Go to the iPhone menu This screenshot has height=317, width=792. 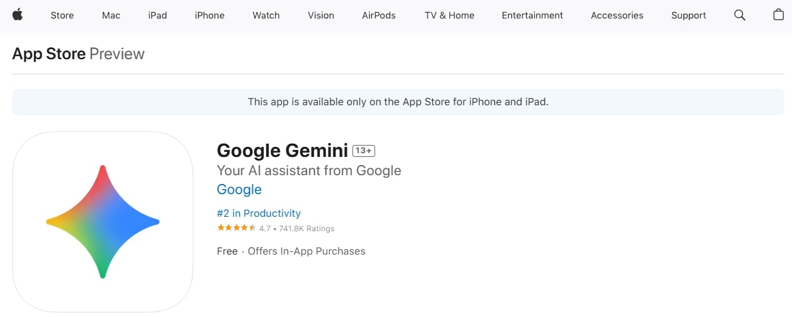point(209,15)
